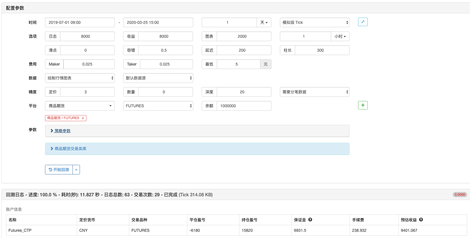The height and width of the screenshot is (238, 470).
Task: Click the green plus add-platform icon
Action: [363, 105]
